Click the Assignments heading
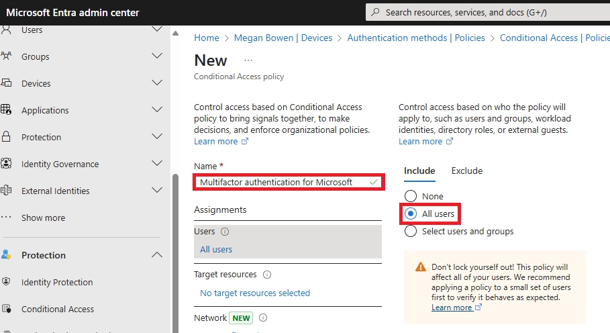The image size is (610, 333). (x=220, y=209)
